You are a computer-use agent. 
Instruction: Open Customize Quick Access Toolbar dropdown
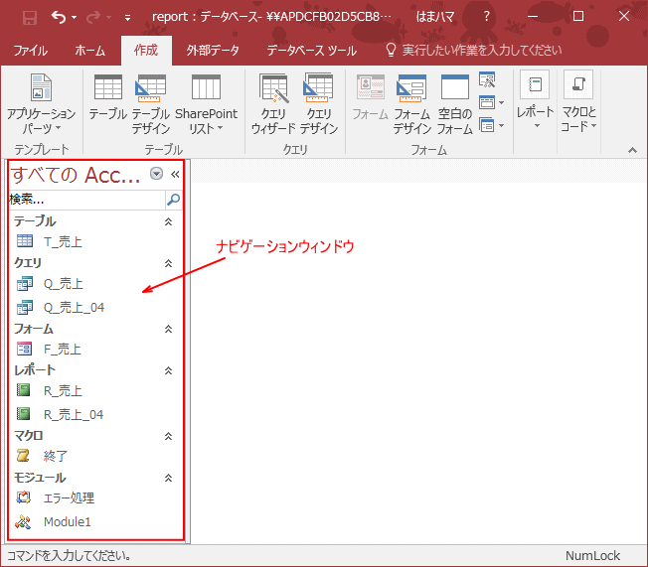coord(127,18)
